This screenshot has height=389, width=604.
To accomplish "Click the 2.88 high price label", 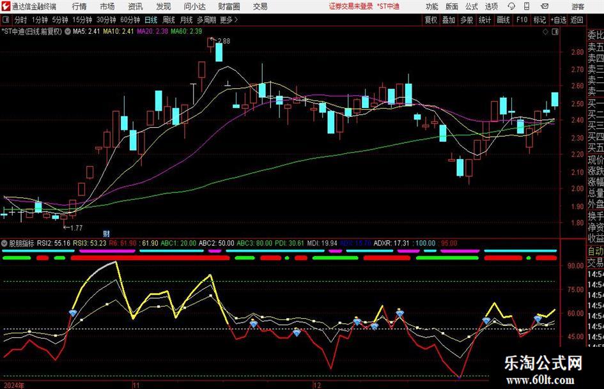I will (224, 41).
